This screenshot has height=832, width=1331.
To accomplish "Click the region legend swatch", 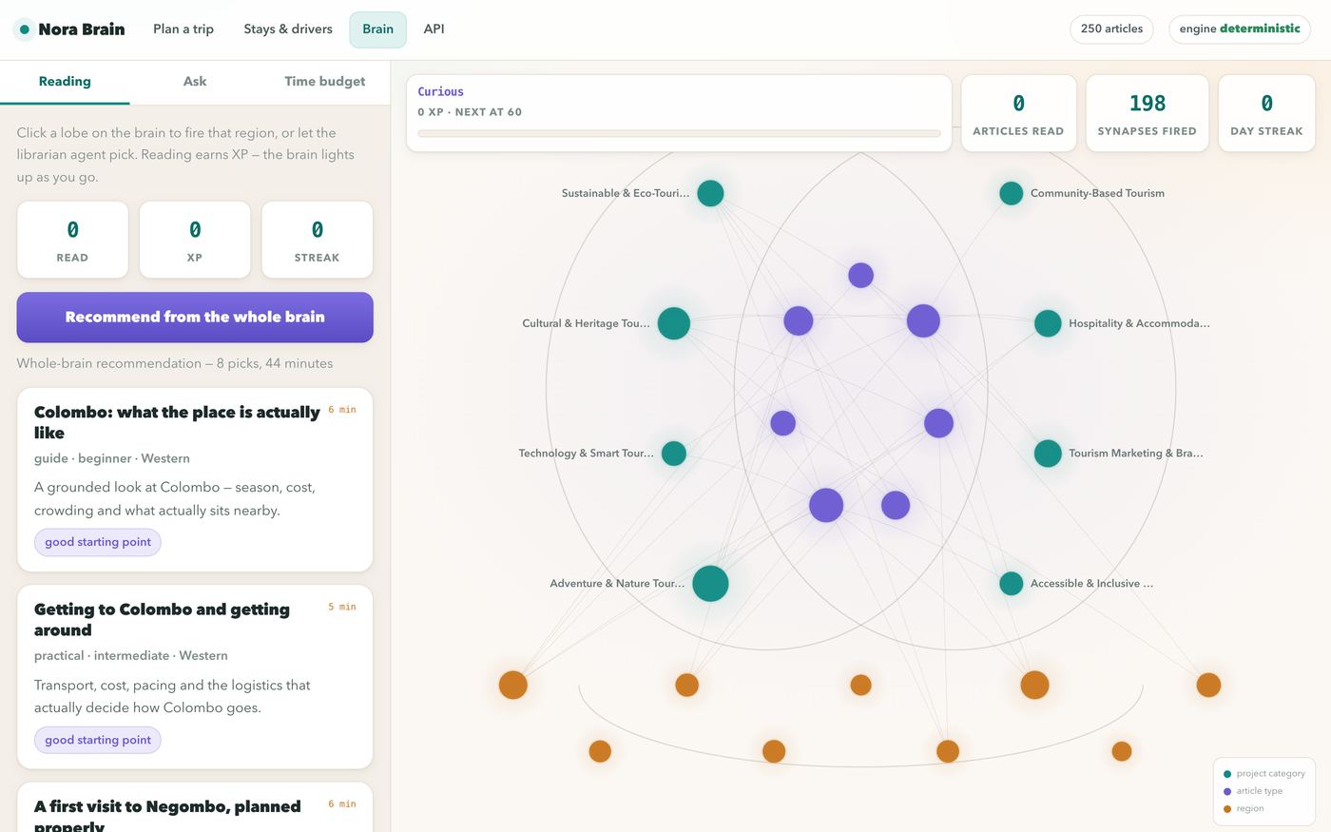I will click(1227, 809).
